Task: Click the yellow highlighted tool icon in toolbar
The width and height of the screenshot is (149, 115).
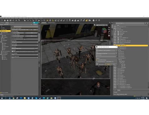Action: 47,20
